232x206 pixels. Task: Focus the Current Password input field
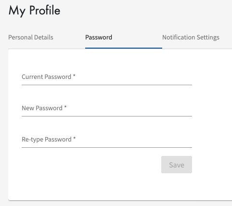point(107,77)
